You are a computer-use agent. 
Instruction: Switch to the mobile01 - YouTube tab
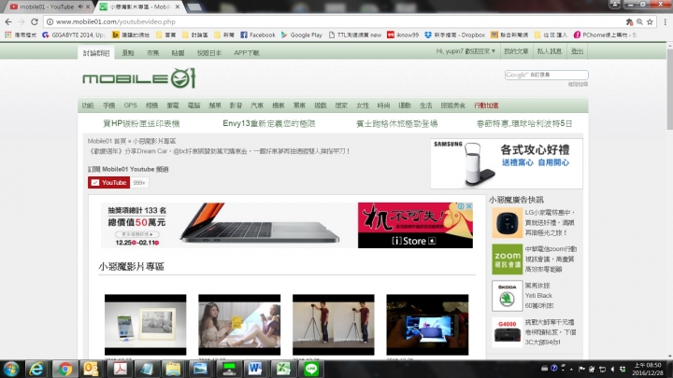coord(48,7)
